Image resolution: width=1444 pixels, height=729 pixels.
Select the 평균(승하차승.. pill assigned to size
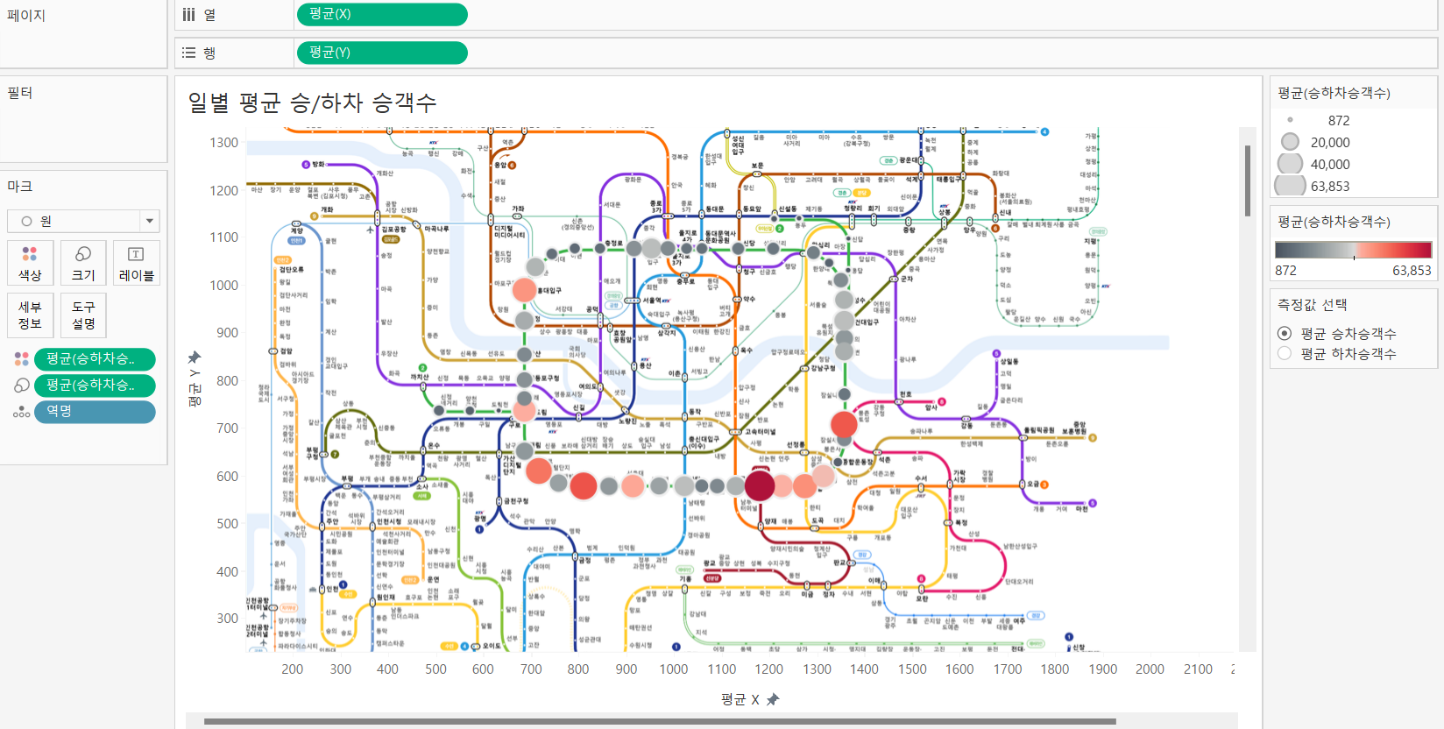pos(96,386)
